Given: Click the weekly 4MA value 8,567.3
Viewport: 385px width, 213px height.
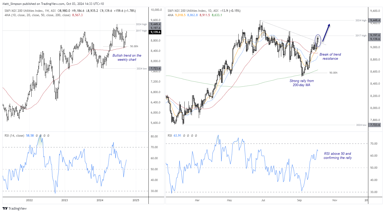Looking at the screenshot, I should point(78,15).
